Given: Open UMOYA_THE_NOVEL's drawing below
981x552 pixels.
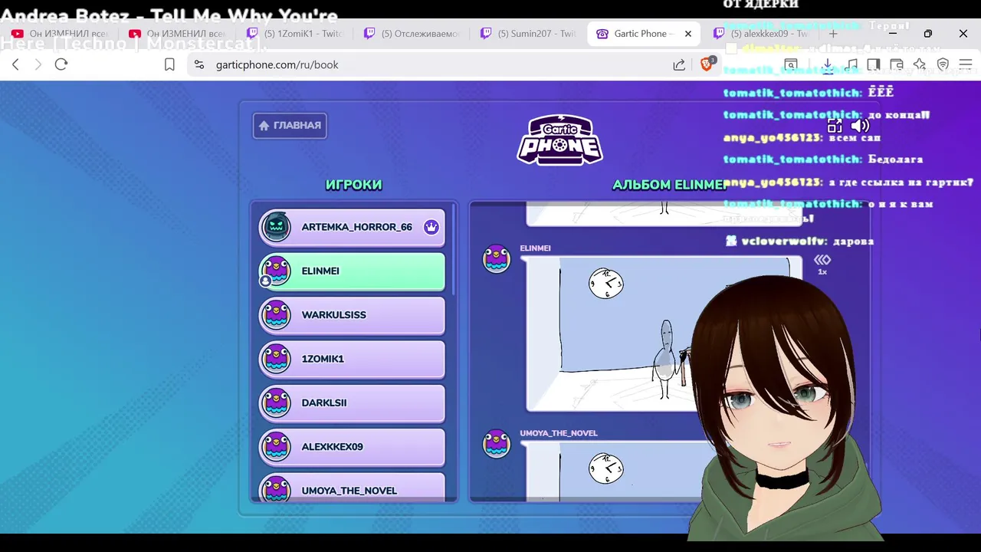Looking at the screenshot, I should click(x=613, y=472).
